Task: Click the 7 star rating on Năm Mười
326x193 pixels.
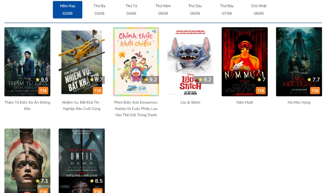Action: pyautogui.click(x=262, y=80)
